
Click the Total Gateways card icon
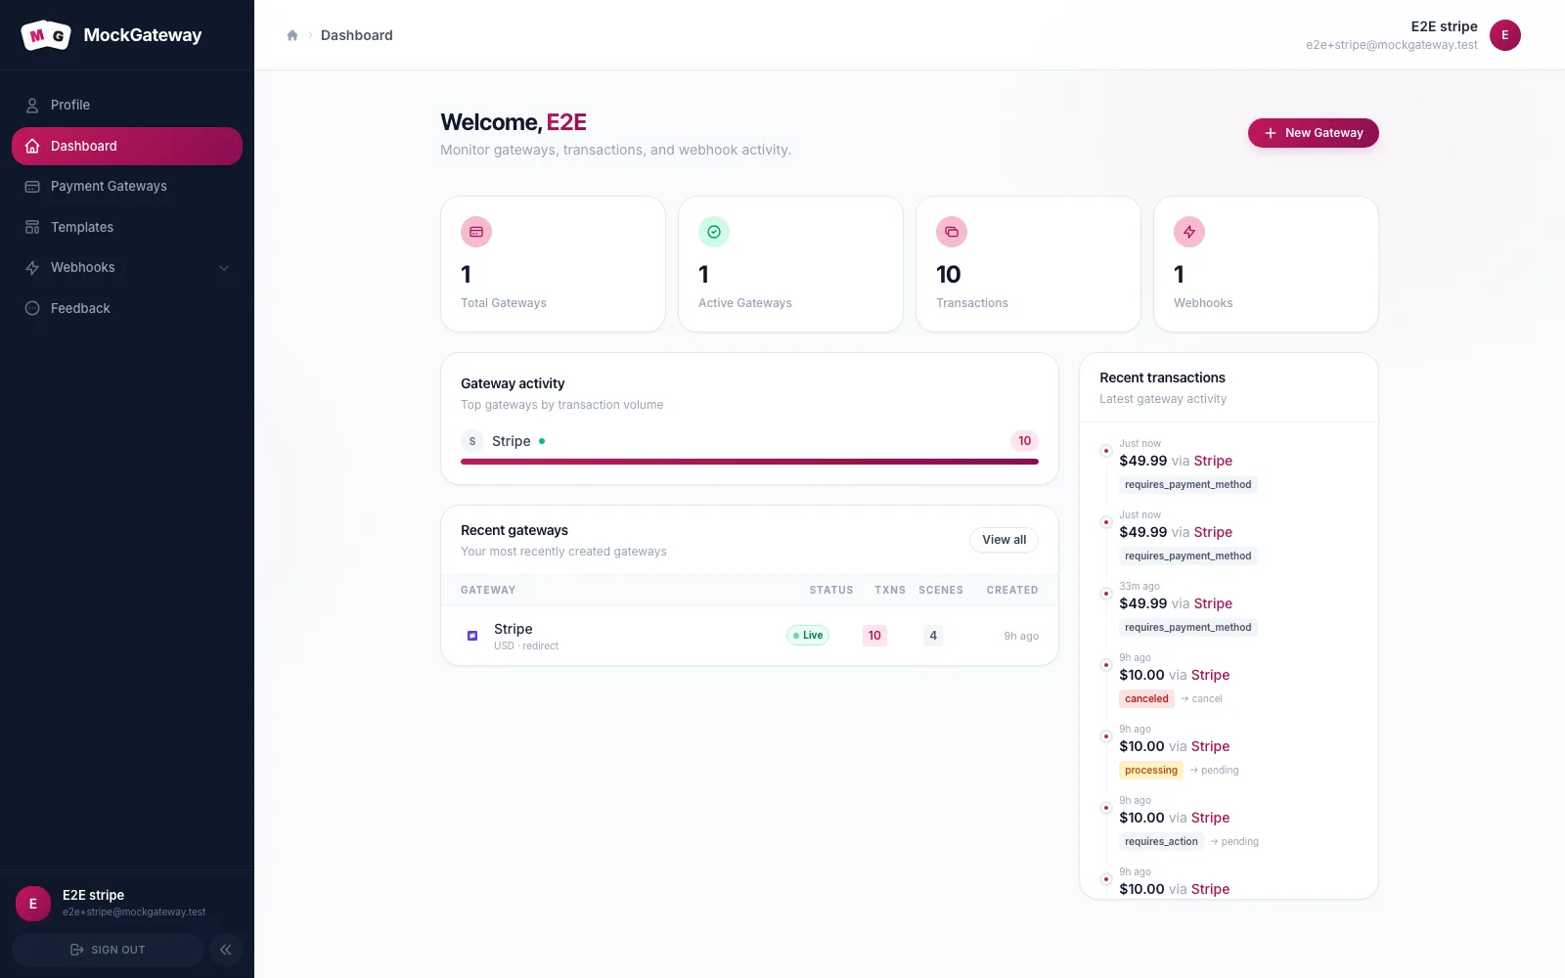(x=476, y=232)
